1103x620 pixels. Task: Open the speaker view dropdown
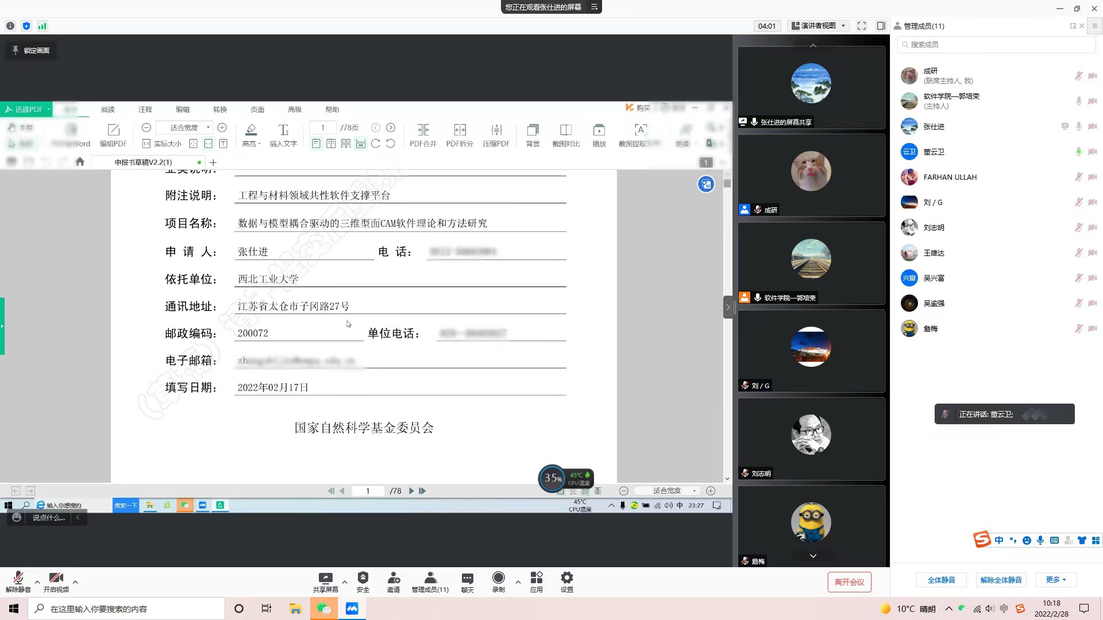(x=818, y=26)
